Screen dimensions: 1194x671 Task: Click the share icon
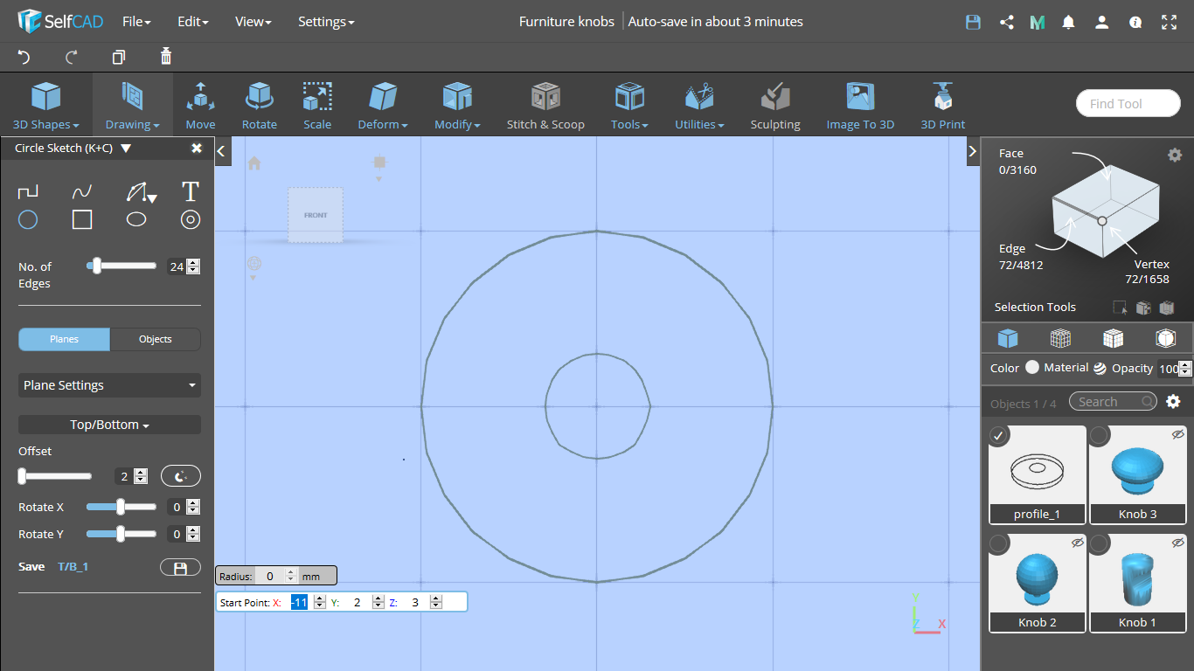coord(1006,22)
